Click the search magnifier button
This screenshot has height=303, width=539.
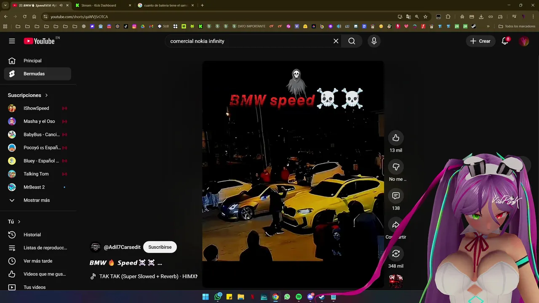pos(352,41)
